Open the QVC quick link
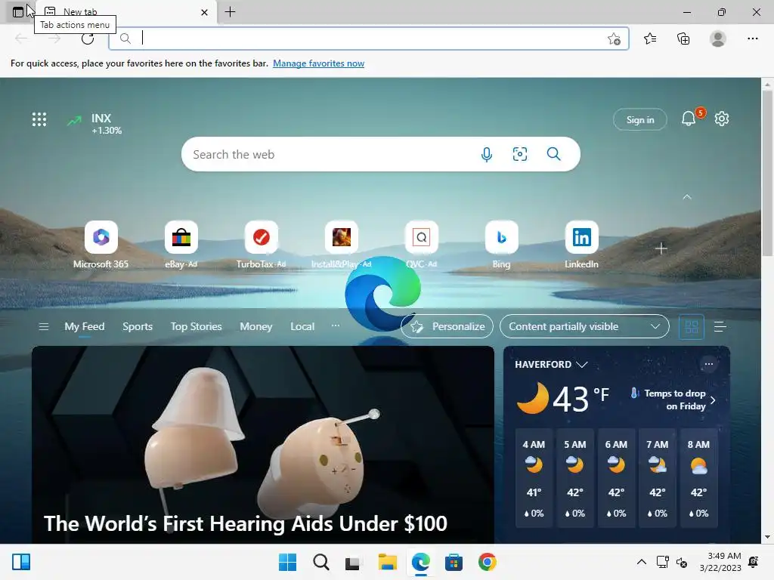774x580 pixels. pyautogui.click(x=421, y=245)
